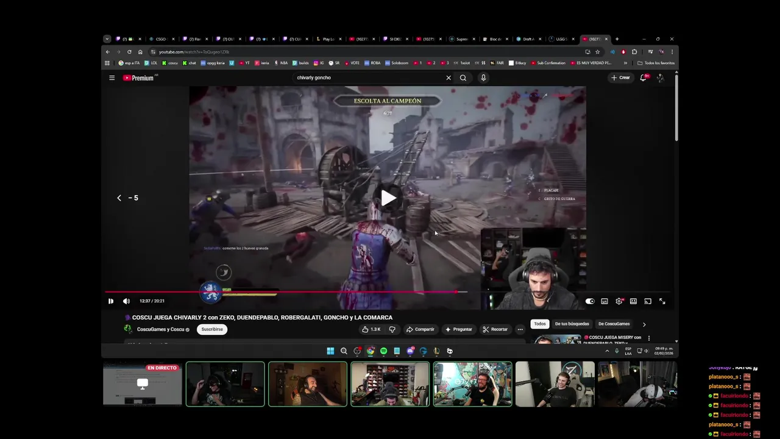The width and height of the screenshot is (780, 439).
Task: Open Discord from the taskbar
Action: click(410, 351)
